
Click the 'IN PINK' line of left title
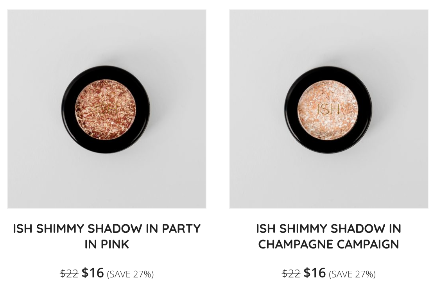coord(107,244)
